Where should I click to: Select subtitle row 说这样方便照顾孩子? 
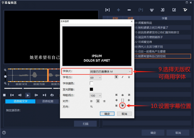pos(163,37)
